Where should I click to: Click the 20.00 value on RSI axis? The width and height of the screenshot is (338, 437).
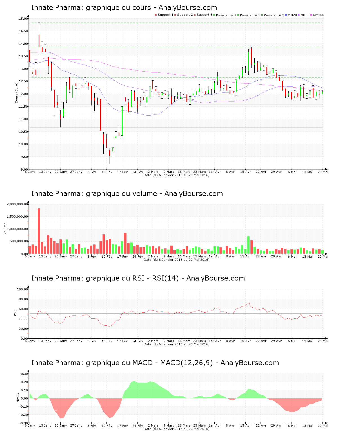[23, 329]
